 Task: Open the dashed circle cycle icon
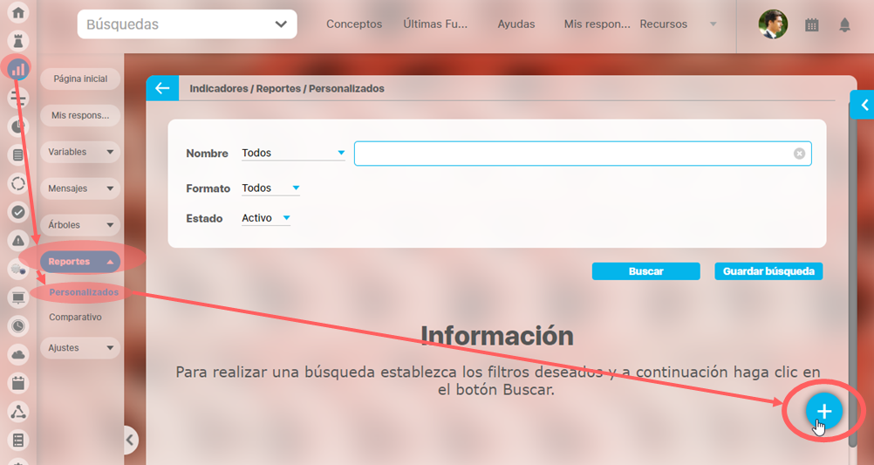click(17, 183)
